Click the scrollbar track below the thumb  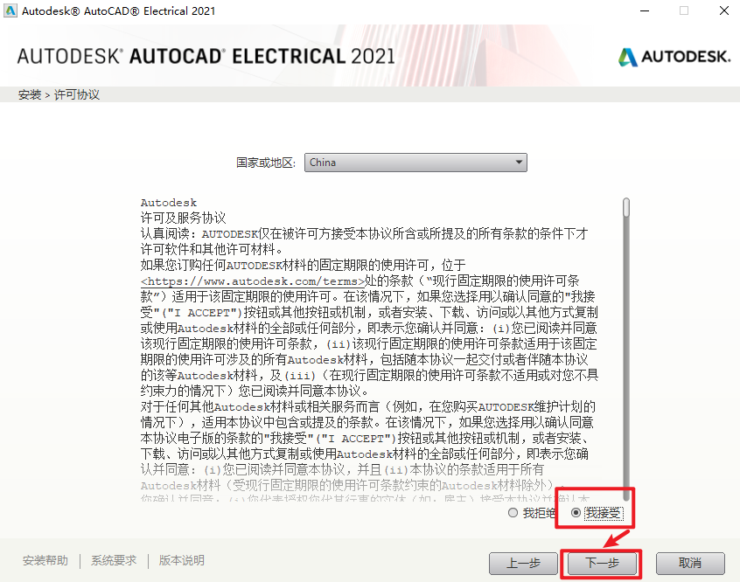[x=626, y=358]
